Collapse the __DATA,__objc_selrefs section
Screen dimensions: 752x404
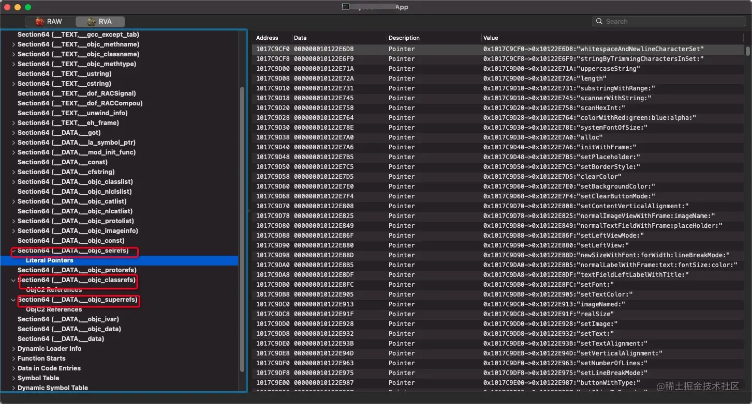pyautogui.click(x=13, y=251)
